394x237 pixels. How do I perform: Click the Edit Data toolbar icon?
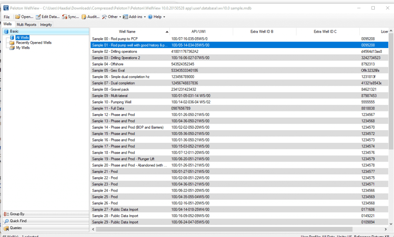pos(38,17)
